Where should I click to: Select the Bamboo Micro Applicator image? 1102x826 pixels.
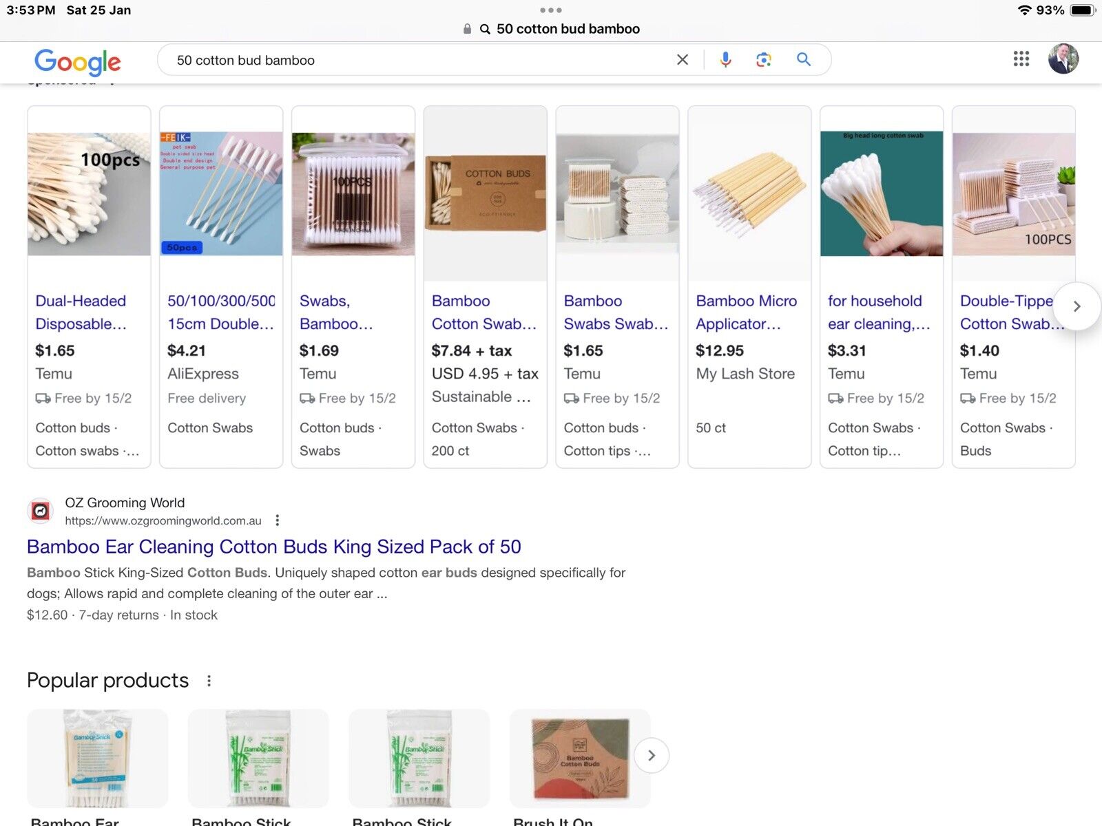[749, 194]
